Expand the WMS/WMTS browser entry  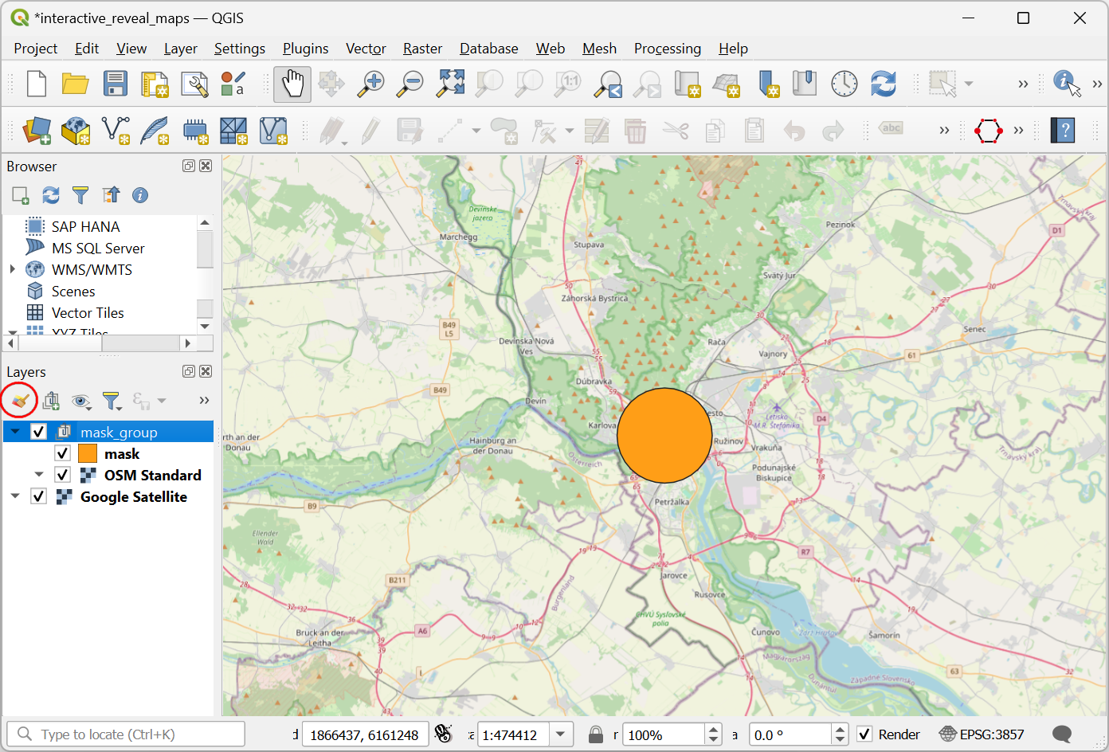tap(13, 269)
